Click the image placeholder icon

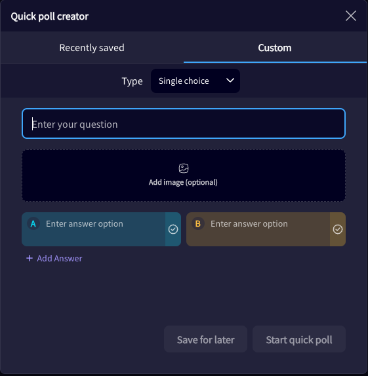tap(184, 168)
